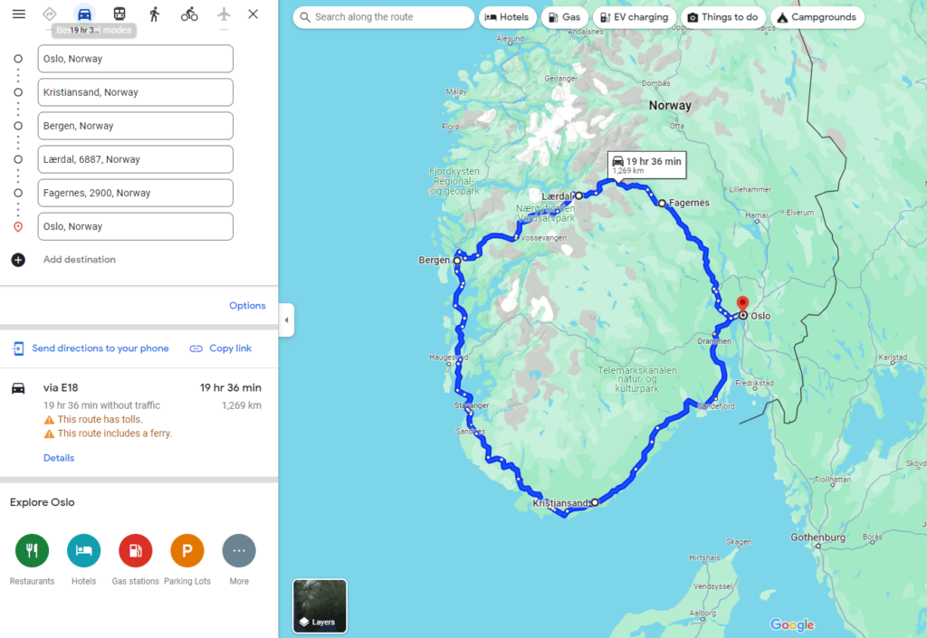Click the Restaurants explore icon
This screenshot has width=927, height=638.
[32, 550]
